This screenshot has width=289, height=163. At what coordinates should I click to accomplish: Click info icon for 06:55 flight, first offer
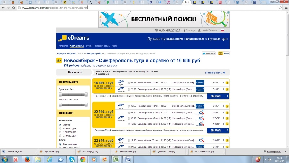point(227,83)
